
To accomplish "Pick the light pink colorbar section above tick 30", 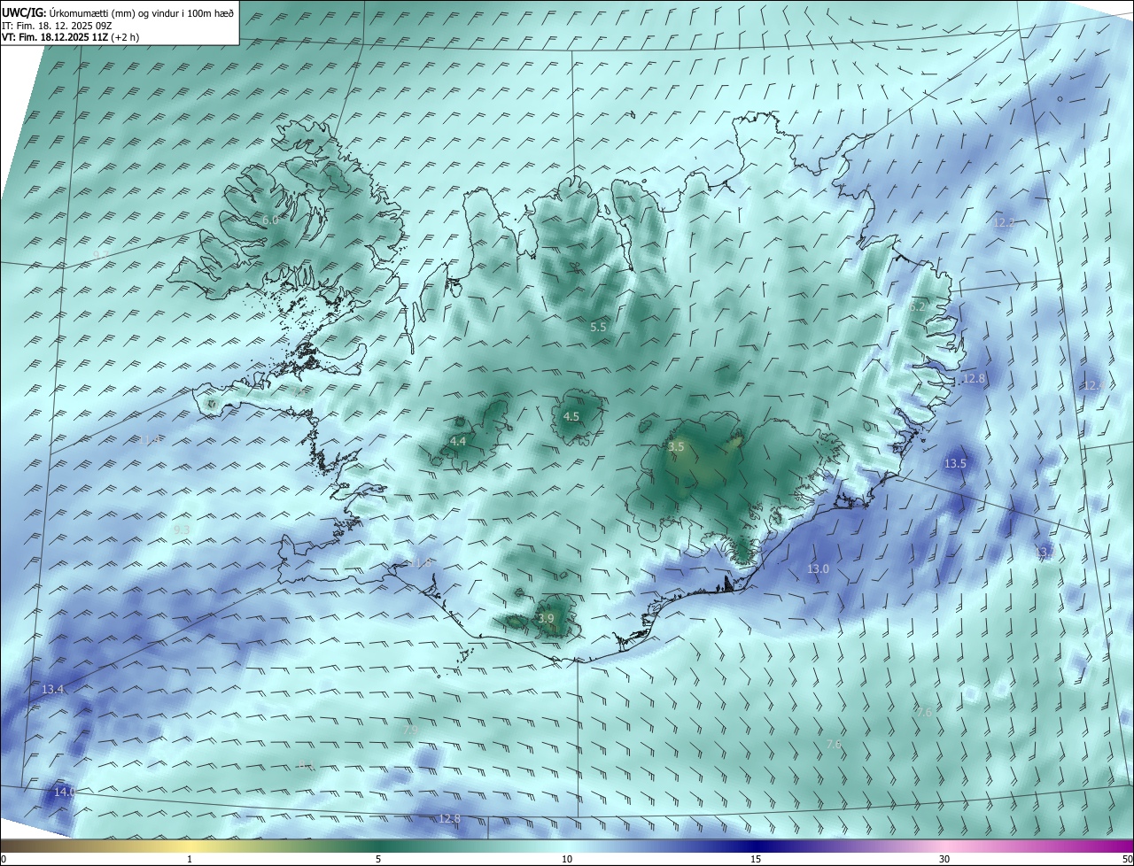I will point(944,846).
